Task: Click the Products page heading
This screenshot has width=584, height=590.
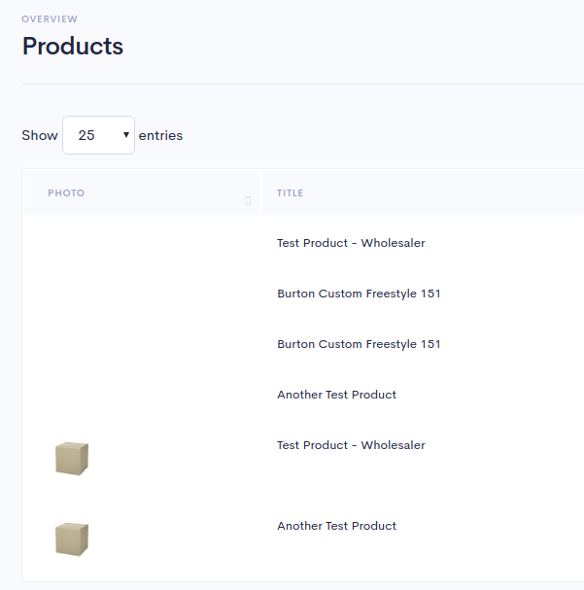Action: [73, 46]
